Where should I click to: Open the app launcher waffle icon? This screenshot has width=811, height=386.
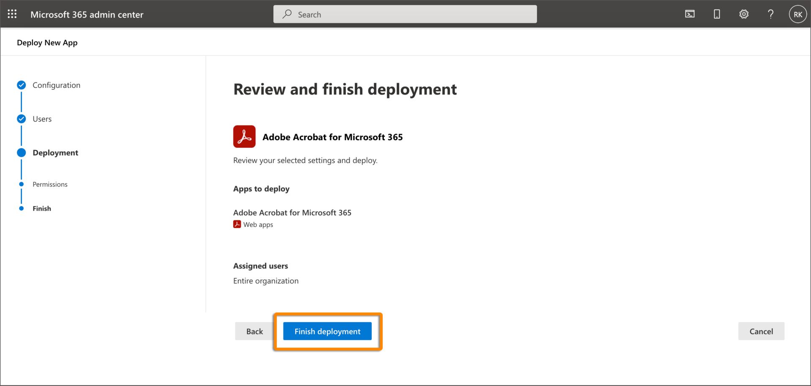(12, 14)
